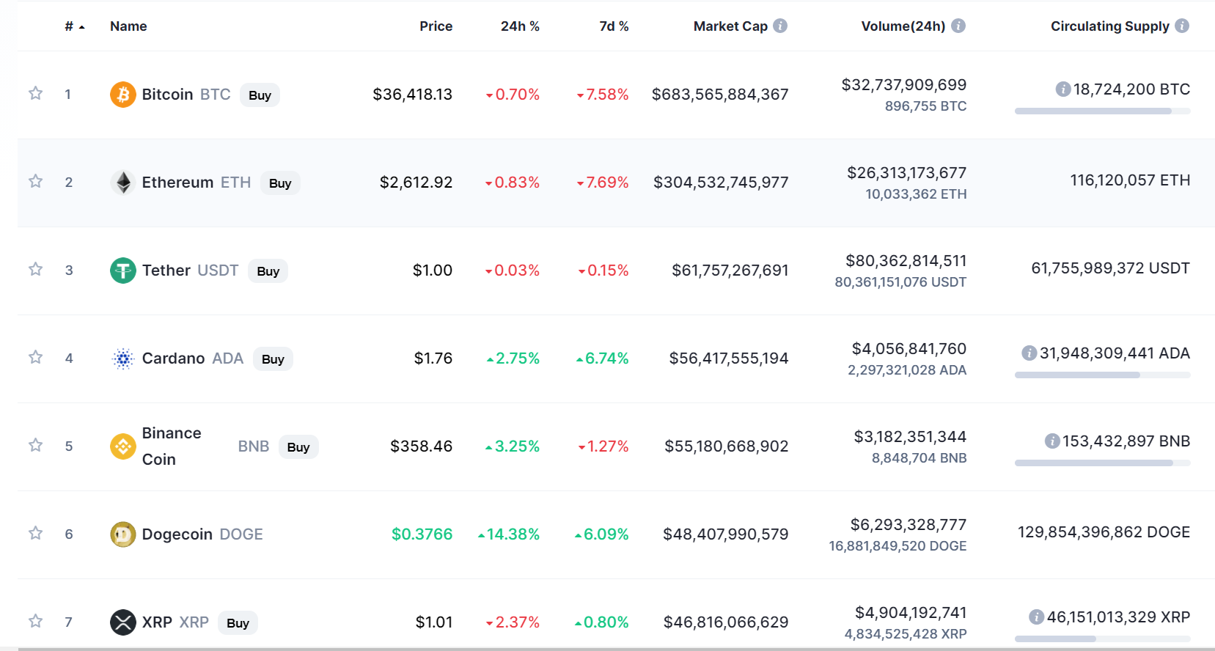Screen dimensions: 1215x651
Task: Click the Cardano circulating supply progress bar
Action: coord(1101,375)
